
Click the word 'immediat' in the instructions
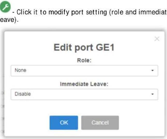coord(153,12)
